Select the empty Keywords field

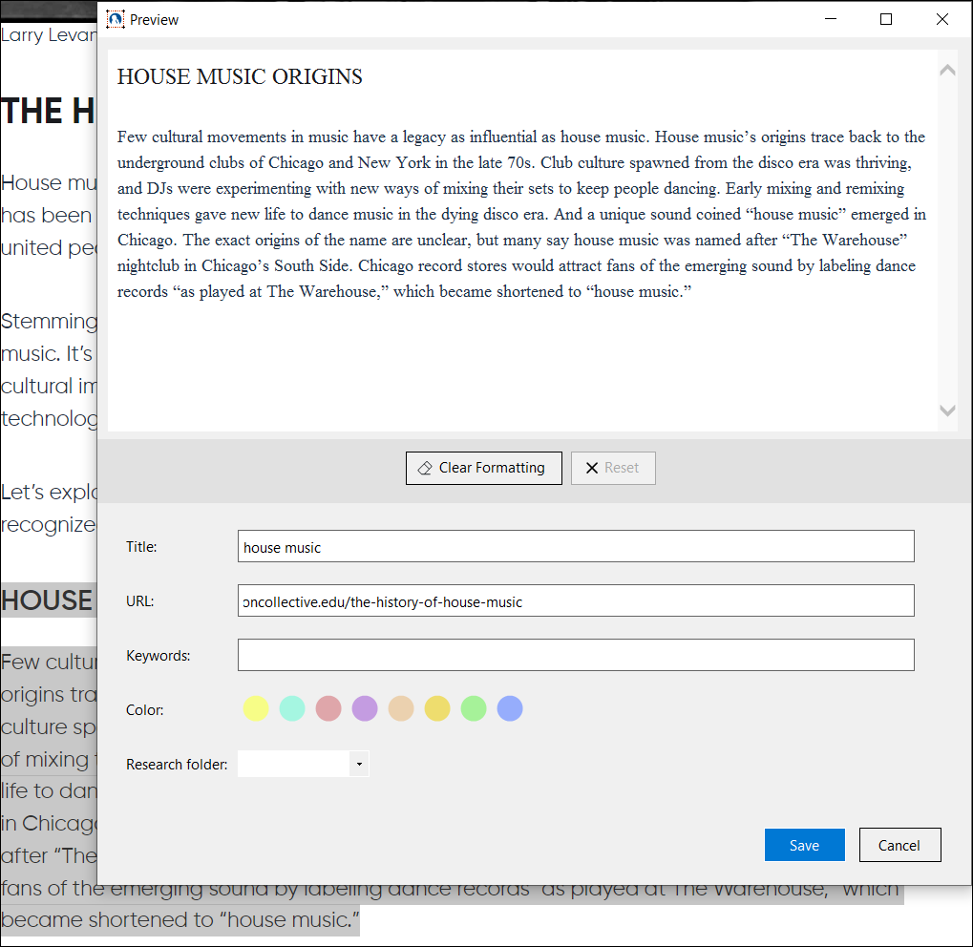[576, 655]
